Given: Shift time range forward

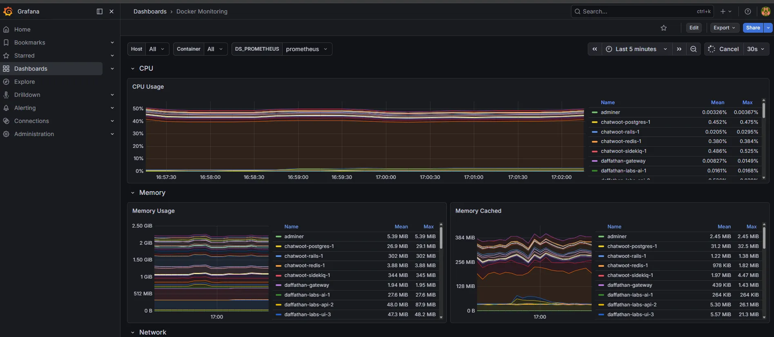Looking at the screenshot, I should click(679, 49).
